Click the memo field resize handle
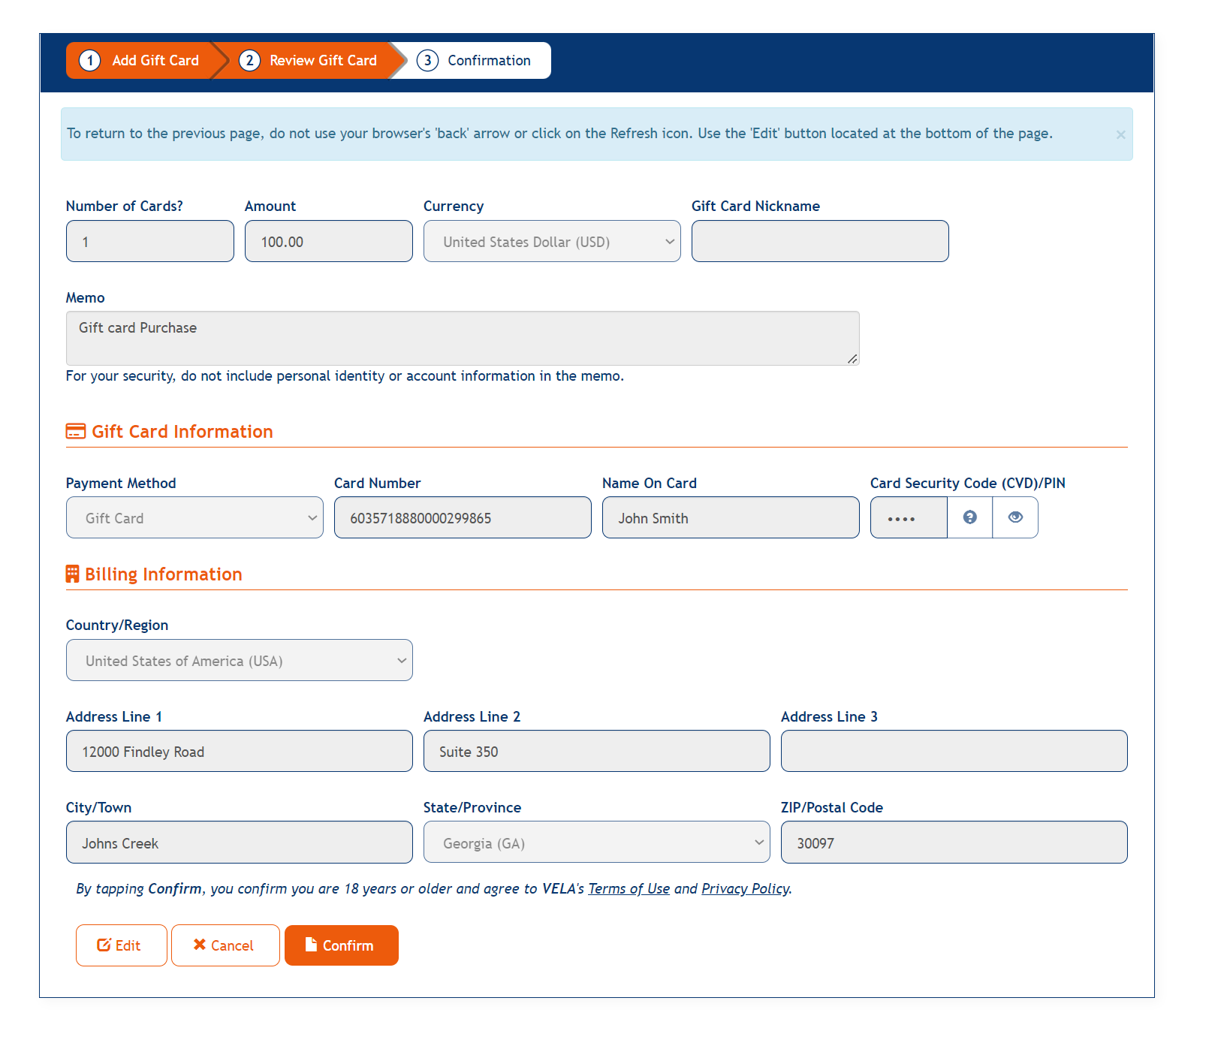The image size is (1227, 1043). (852, 360)
